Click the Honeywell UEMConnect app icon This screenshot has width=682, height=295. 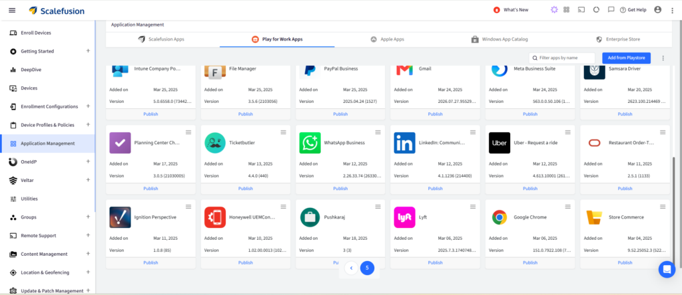point(215,217)
